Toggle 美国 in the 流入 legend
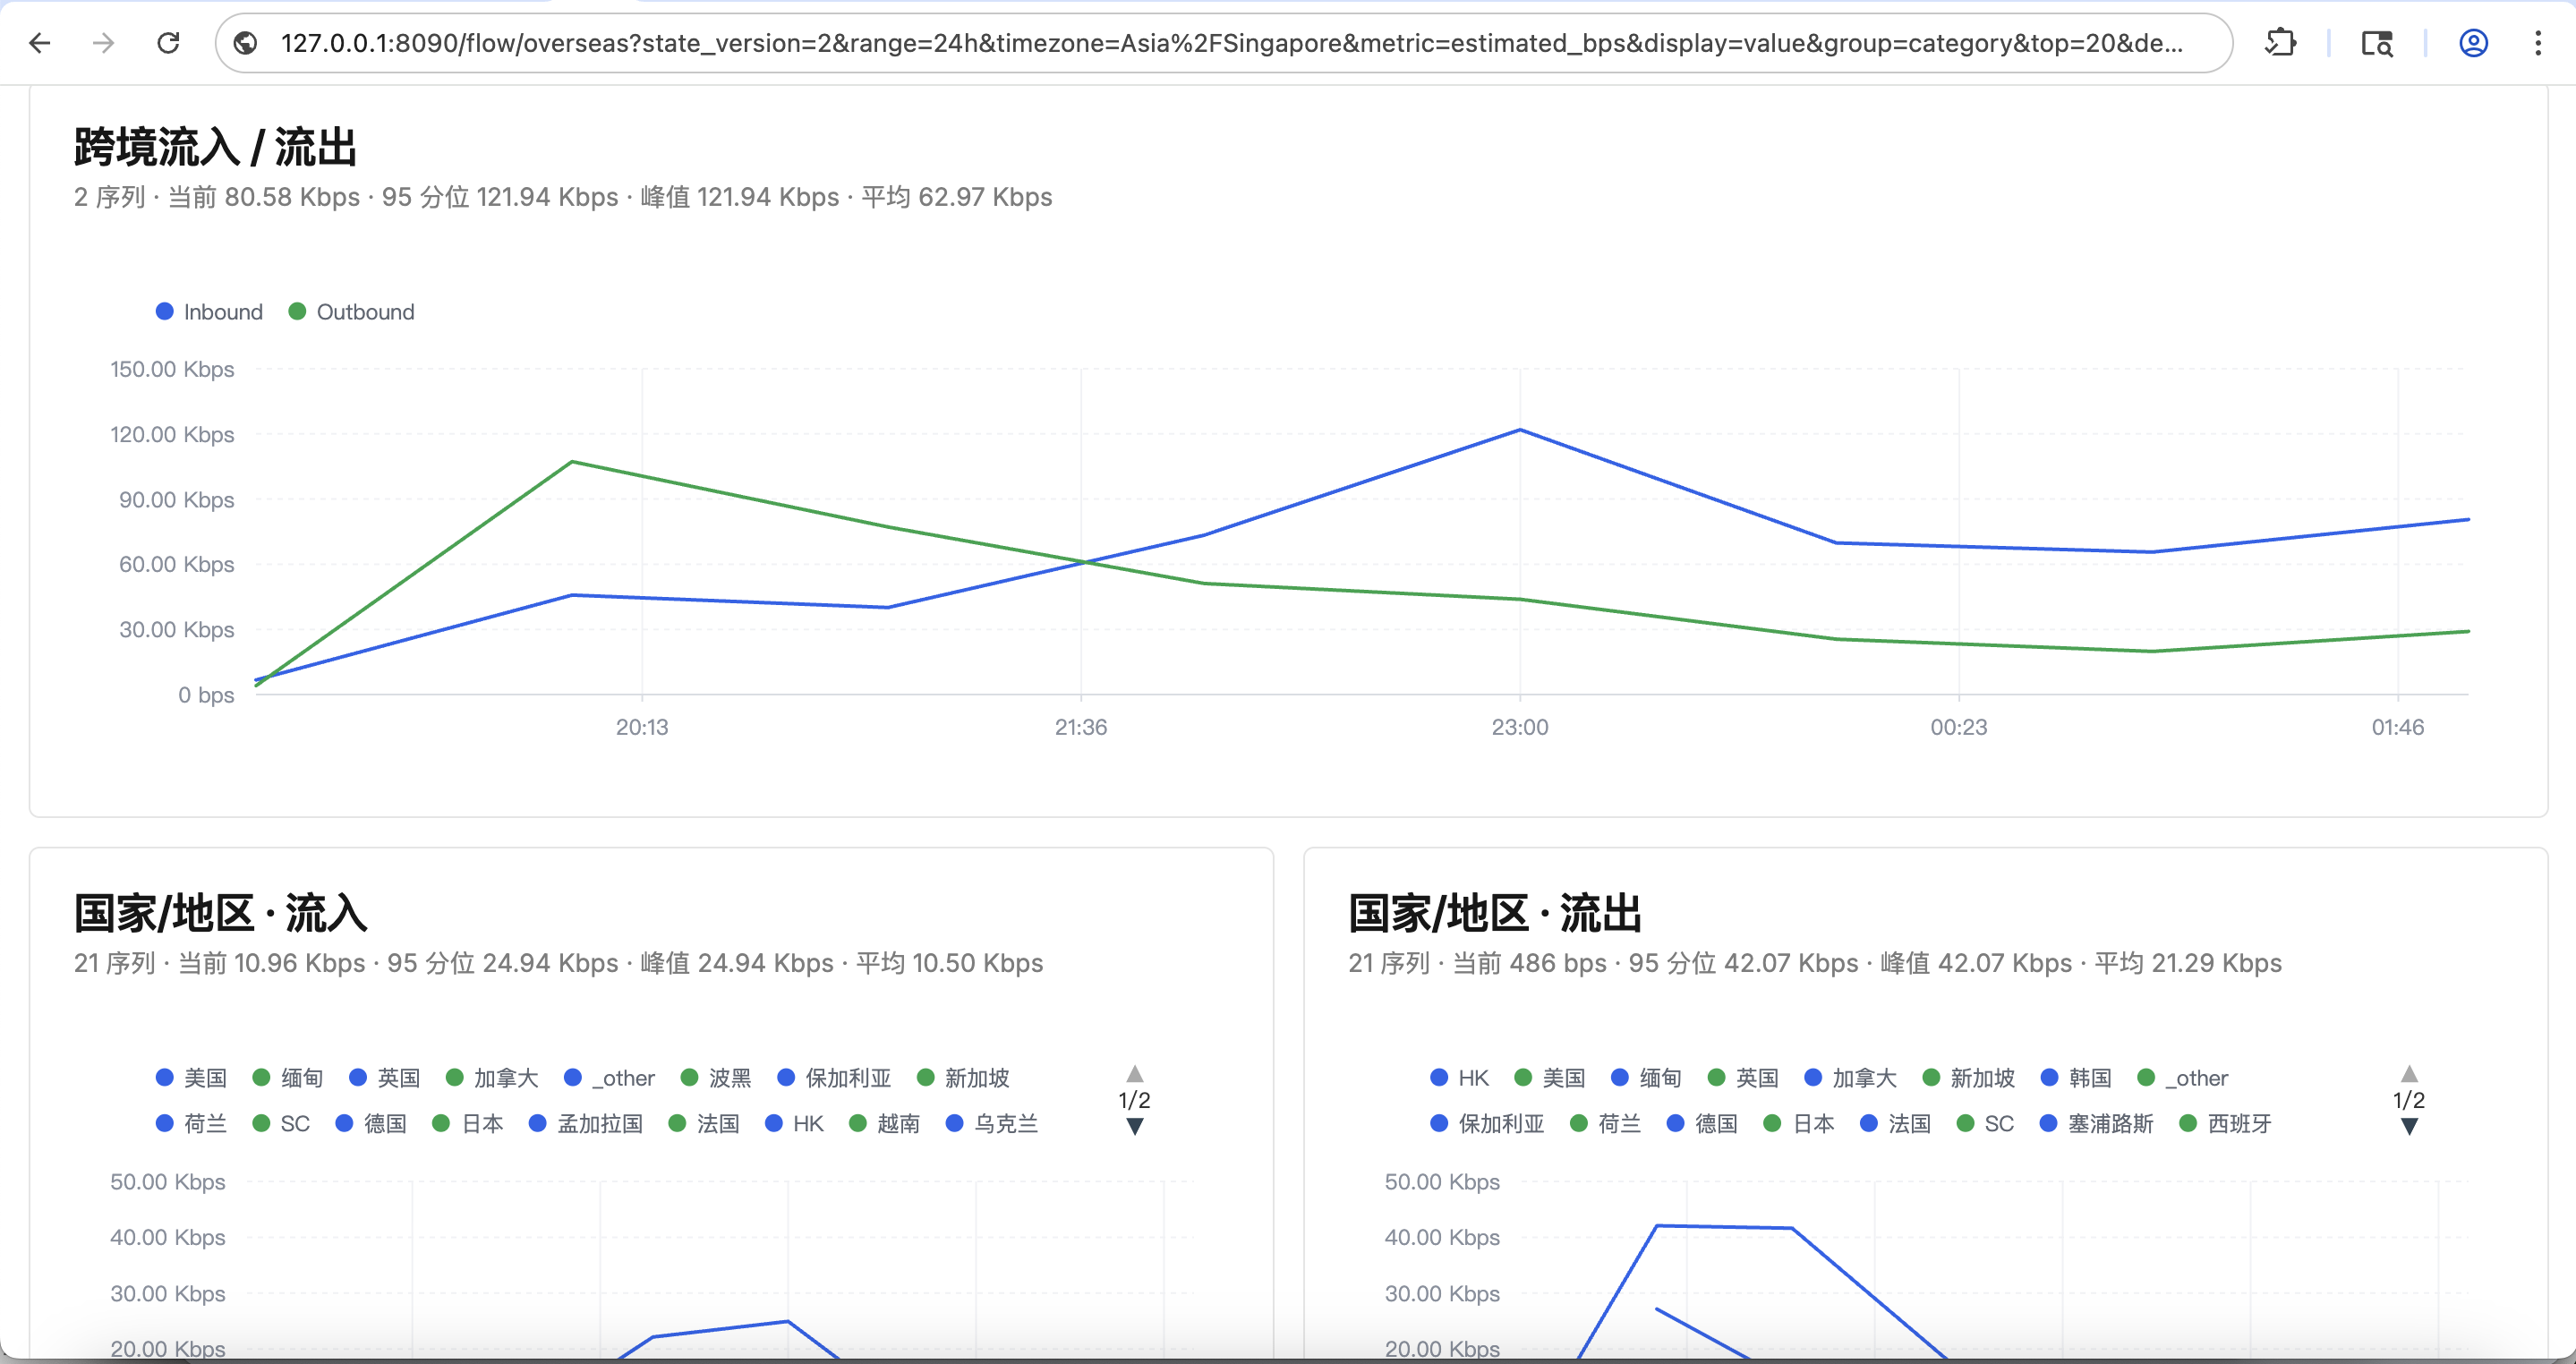 (x=192, y=1078)
